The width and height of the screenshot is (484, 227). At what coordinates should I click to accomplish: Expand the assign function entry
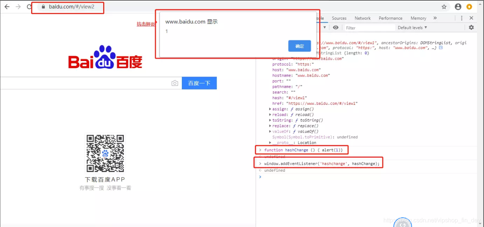[x=270, y=109]
